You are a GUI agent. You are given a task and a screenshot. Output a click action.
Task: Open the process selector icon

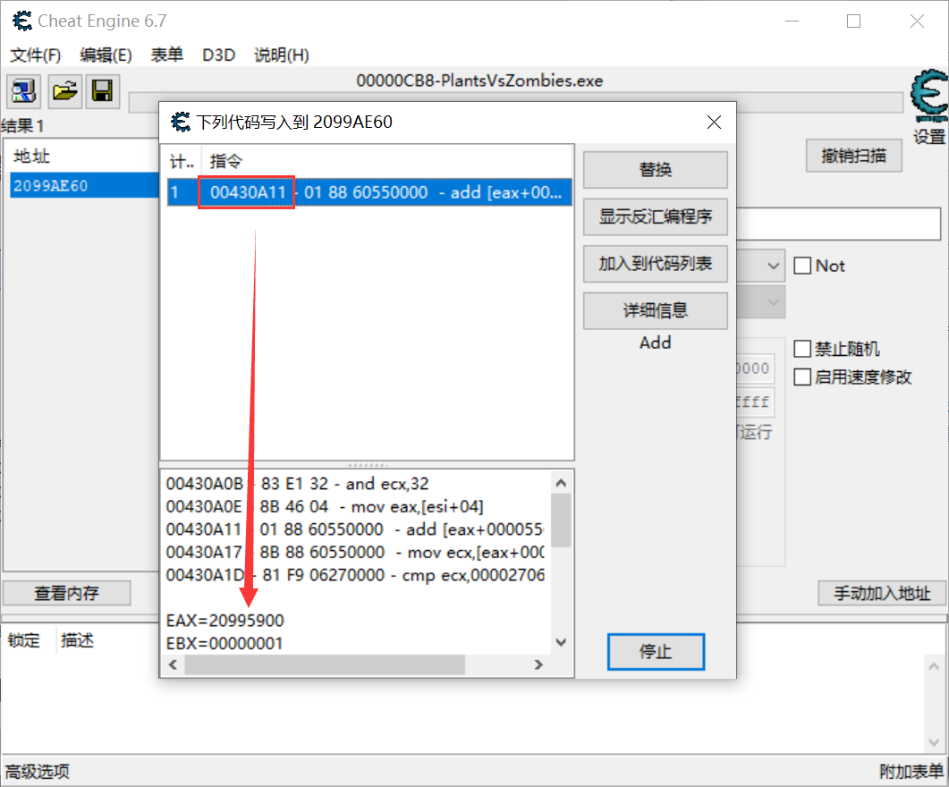(x=23, y=91)
